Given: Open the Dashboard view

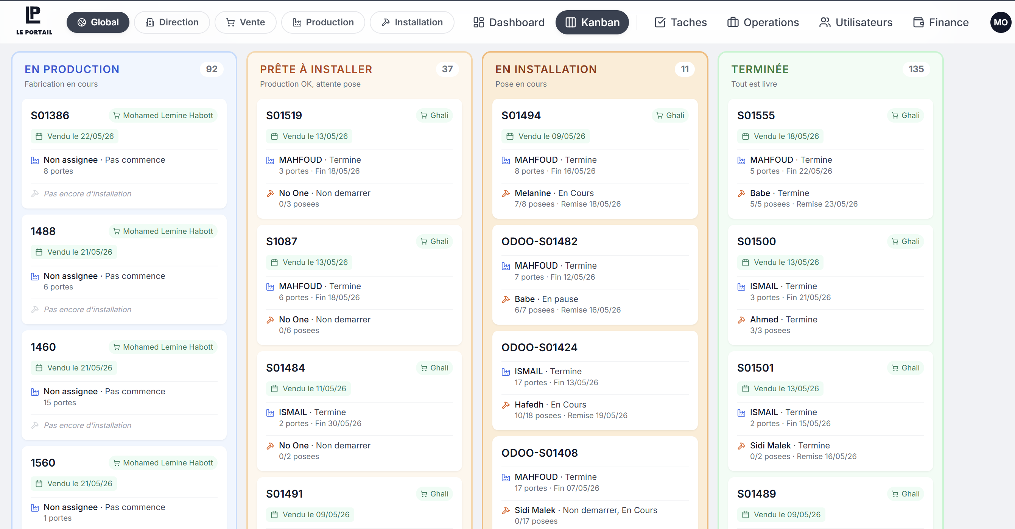Looking at the screenshot, I should 509,22.
